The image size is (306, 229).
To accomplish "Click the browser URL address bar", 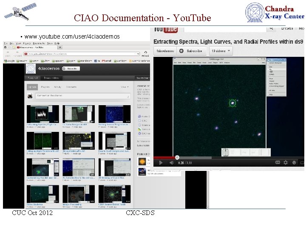I will pos(80,54).
